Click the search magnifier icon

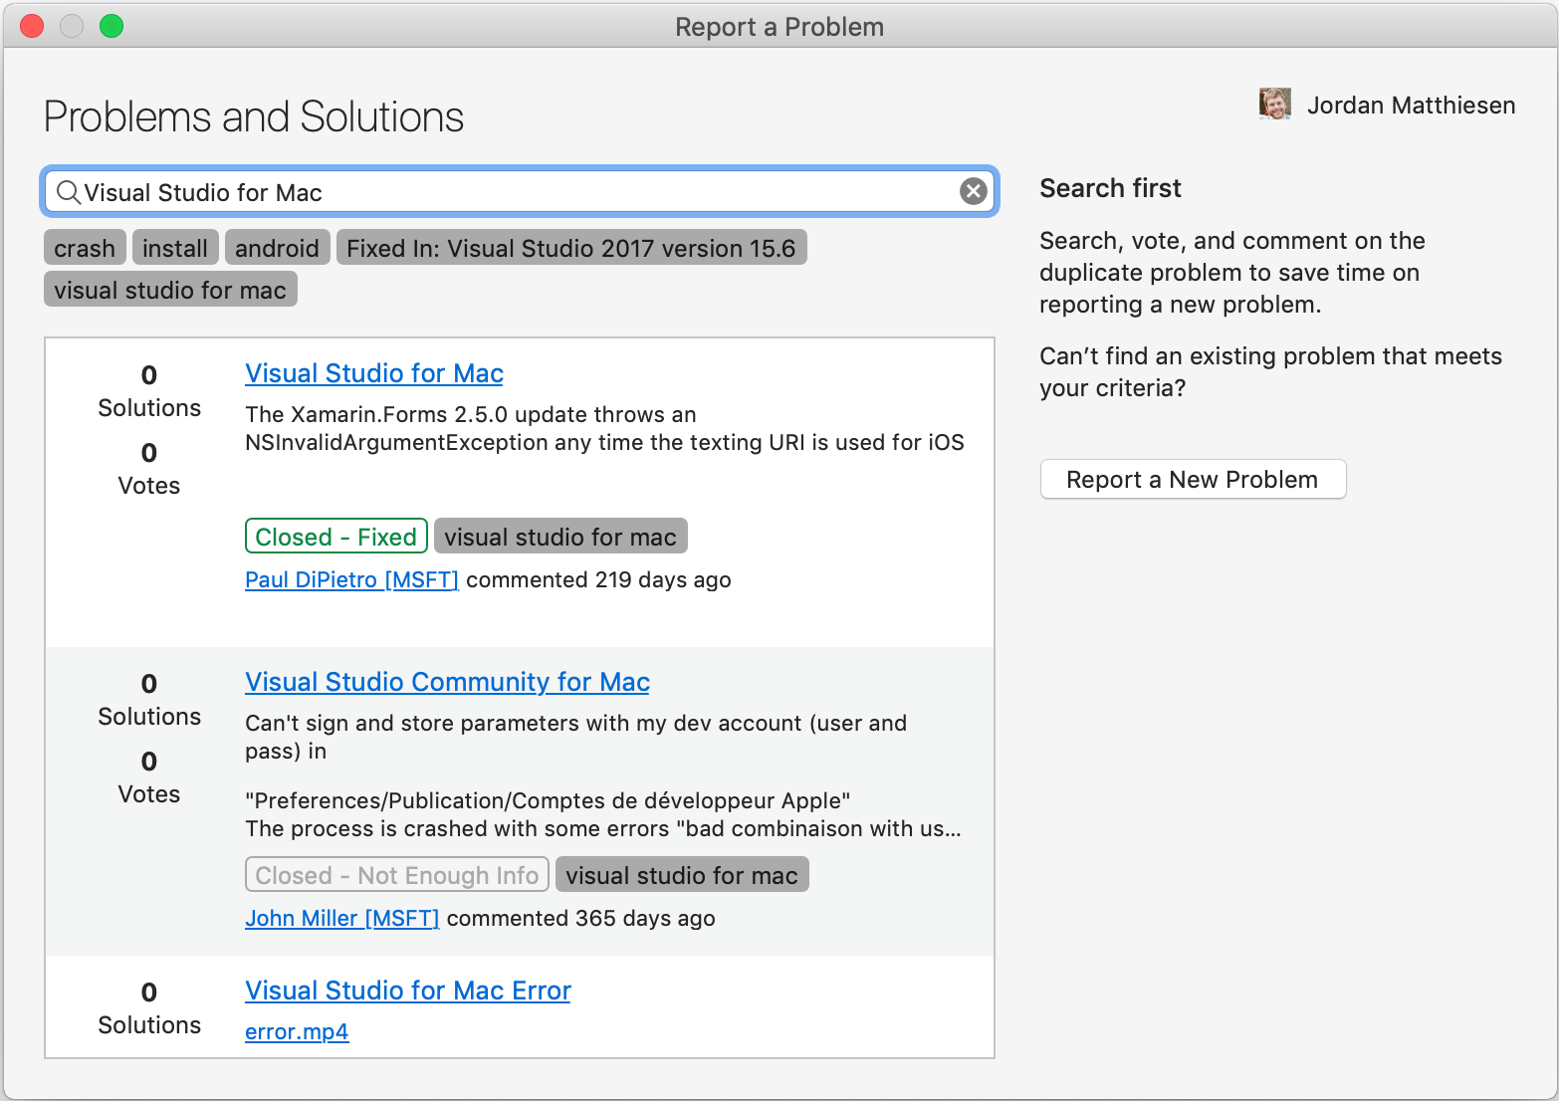pyautogui.click(x=68, y=192)
